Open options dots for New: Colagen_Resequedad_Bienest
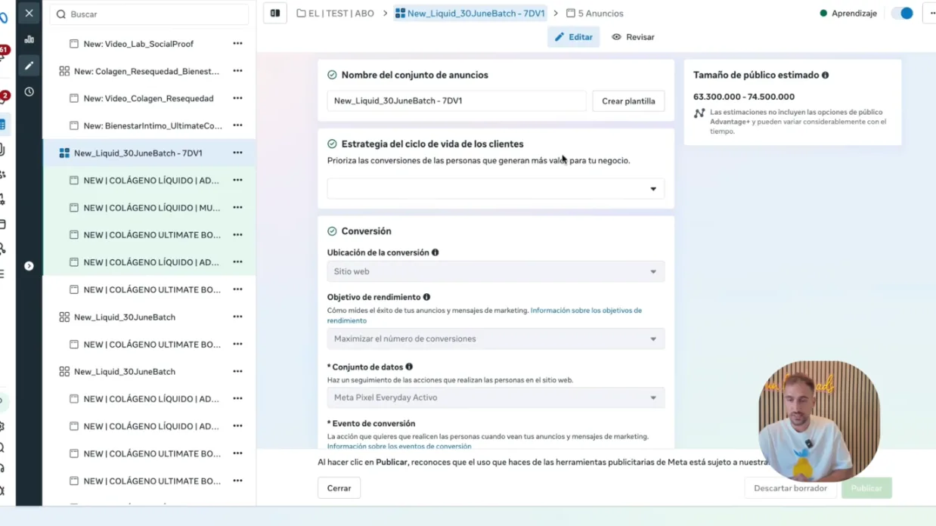This screenshot has width=936, height=526. click(x=237, y=71)
